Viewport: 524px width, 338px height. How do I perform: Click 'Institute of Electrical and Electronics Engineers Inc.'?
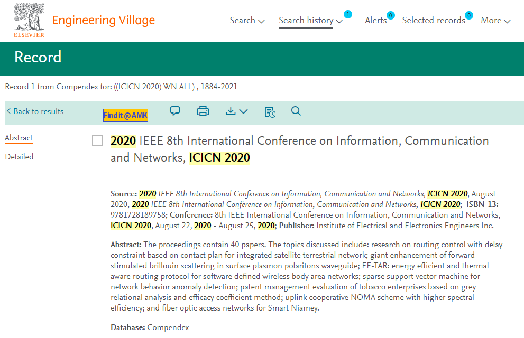405,226
